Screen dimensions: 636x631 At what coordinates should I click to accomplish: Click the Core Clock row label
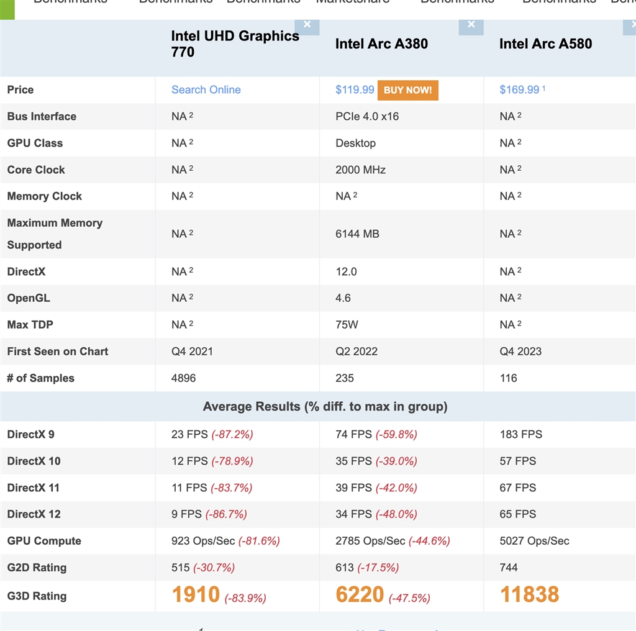pyautogui.click(x=36, y=170)
